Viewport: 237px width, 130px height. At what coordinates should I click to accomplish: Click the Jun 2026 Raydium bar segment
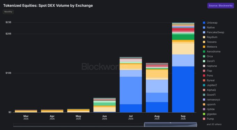[x=105, y=109]
